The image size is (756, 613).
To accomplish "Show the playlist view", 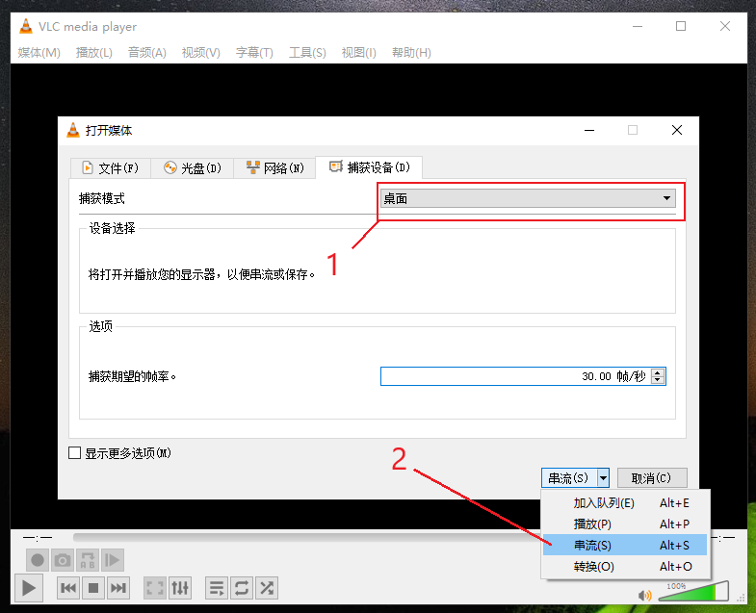I will 217,588.
